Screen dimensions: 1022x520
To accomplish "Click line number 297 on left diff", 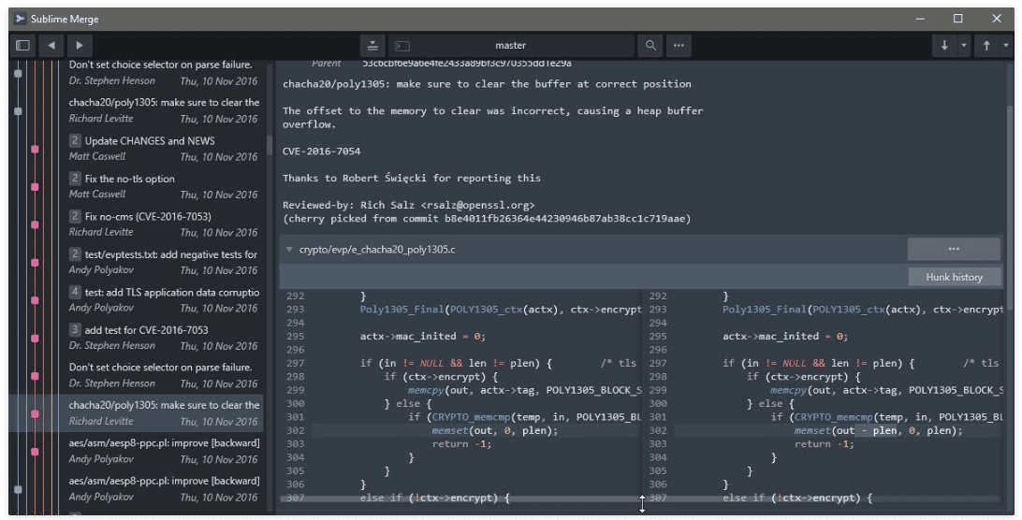I will pyautogui.click(x=295, y=364).
